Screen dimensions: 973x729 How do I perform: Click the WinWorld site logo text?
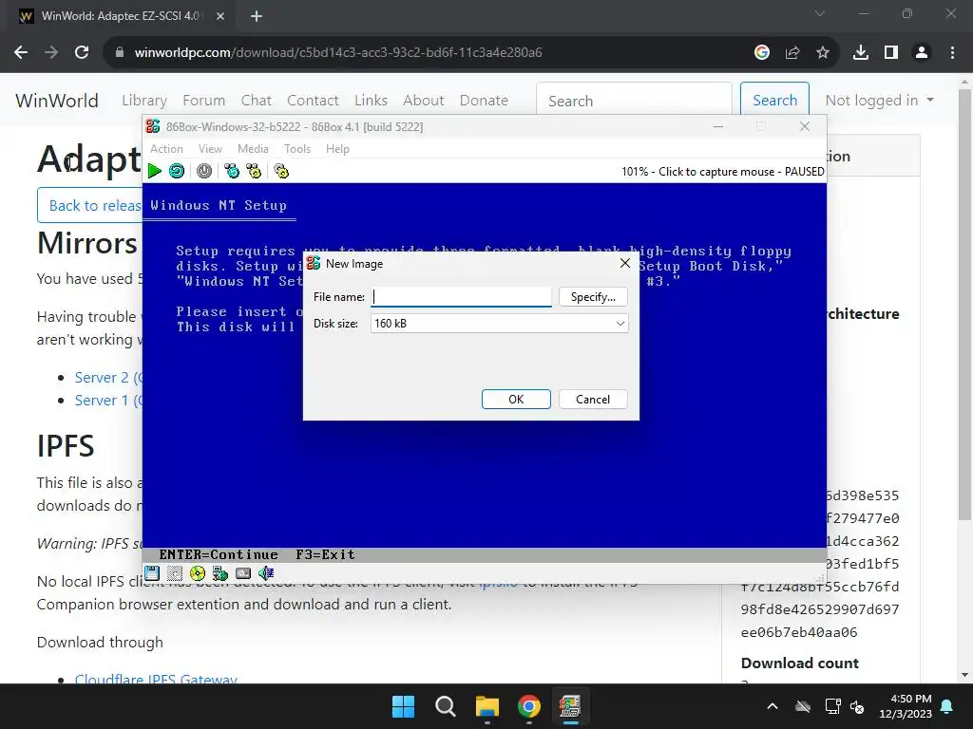point(56,101)
